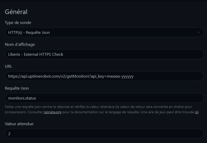
Task: Open the jsonata.org documentation link
Action: (x=52, y=112)
